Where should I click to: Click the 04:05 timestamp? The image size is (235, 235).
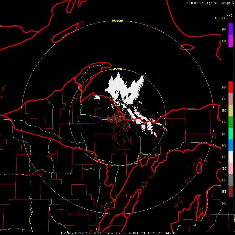click(x=170, y=233)
